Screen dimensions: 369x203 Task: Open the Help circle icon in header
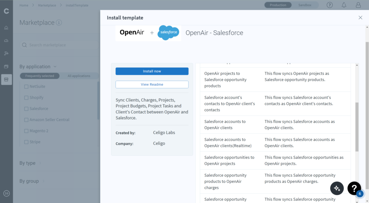[x=329, y=5]
